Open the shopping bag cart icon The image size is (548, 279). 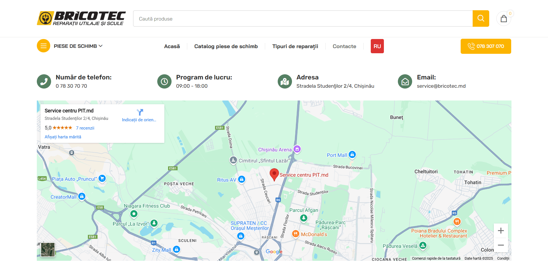(504, 19)
